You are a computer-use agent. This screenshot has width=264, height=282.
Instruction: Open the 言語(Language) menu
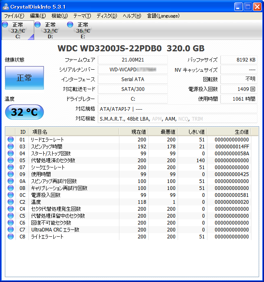(163, 16)
